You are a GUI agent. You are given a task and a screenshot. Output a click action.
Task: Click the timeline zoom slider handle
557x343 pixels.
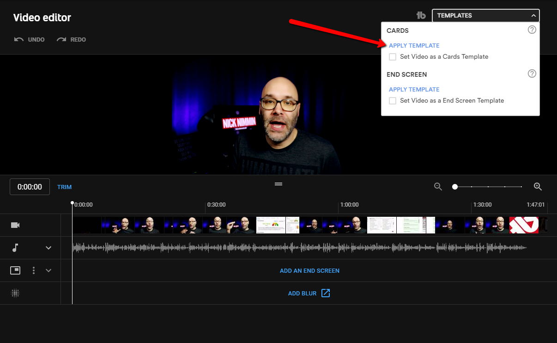455,187
